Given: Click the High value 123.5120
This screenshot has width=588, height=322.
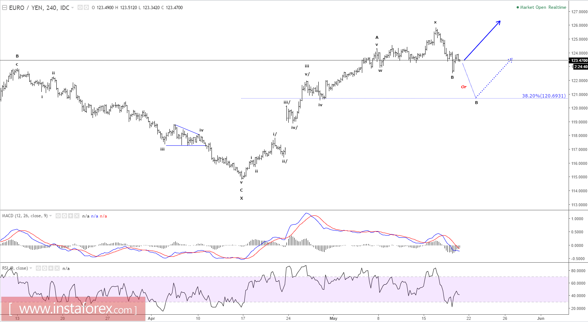Looking at the screenshot, I should (128, 8).
